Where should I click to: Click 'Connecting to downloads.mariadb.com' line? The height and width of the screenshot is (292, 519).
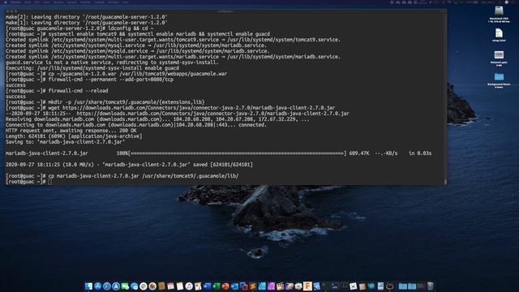pos(136,125)
